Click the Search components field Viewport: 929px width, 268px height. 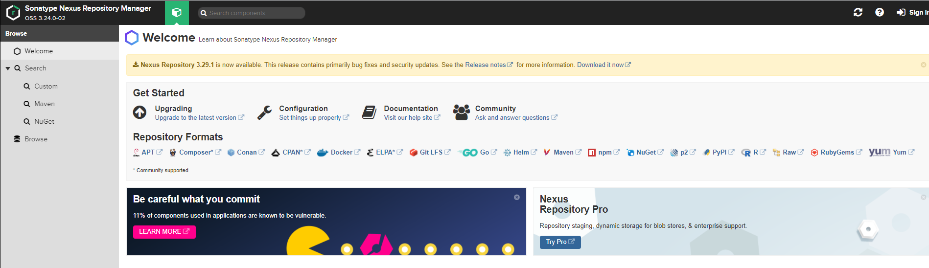tap(252, 13)
